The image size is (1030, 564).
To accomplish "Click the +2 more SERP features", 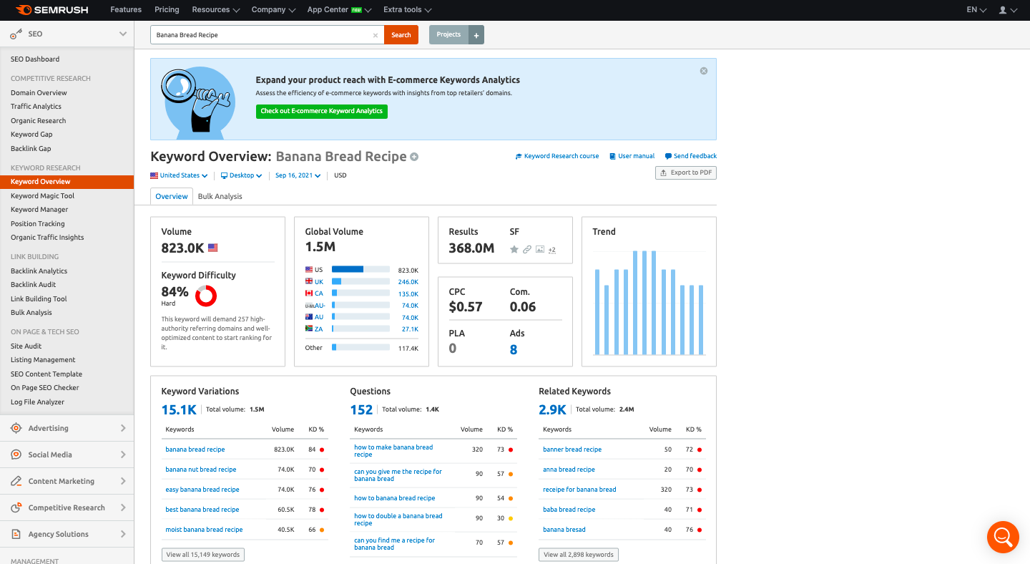I will click(x=552, y=250).
